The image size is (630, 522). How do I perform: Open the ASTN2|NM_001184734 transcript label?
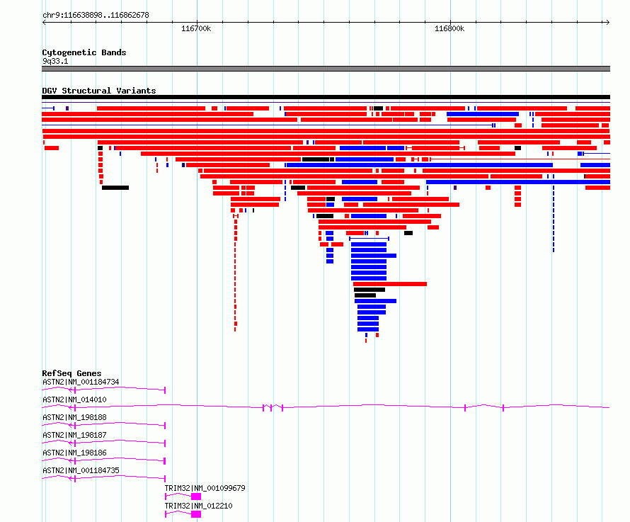[81, 382]
